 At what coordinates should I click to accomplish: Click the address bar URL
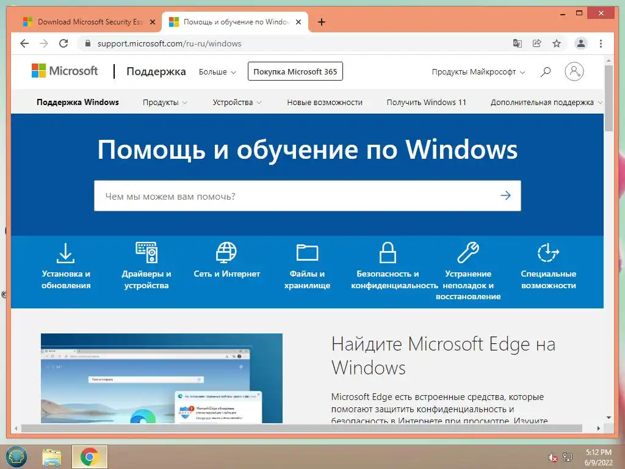pyautogui.click(x=170, y=43)
